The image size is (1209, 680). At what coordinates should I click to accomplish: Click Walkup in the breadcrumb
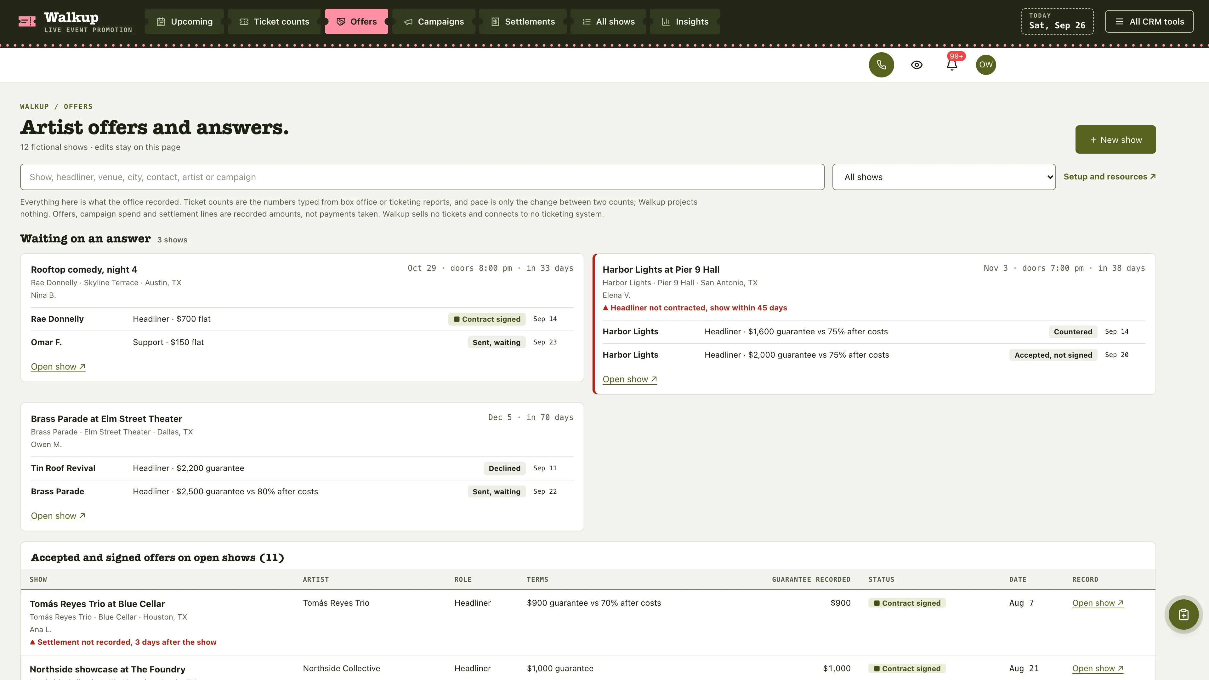click(x=34, y=106)
